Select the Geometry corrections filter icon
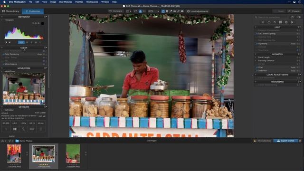 click(280, 22)
